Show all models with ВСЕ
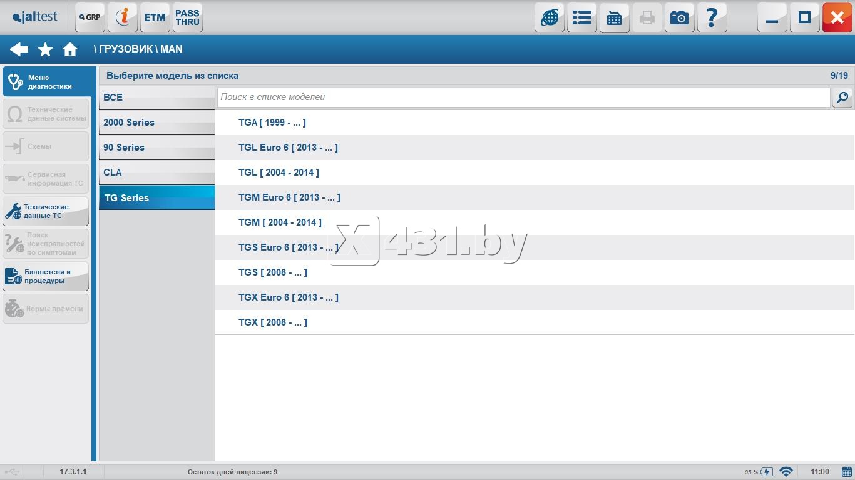The height and width of the screenshot is (480, 855). 156,97
